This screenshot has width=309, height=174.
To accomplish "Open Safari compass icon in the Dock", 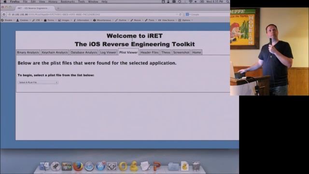I will tap(89, 166).
